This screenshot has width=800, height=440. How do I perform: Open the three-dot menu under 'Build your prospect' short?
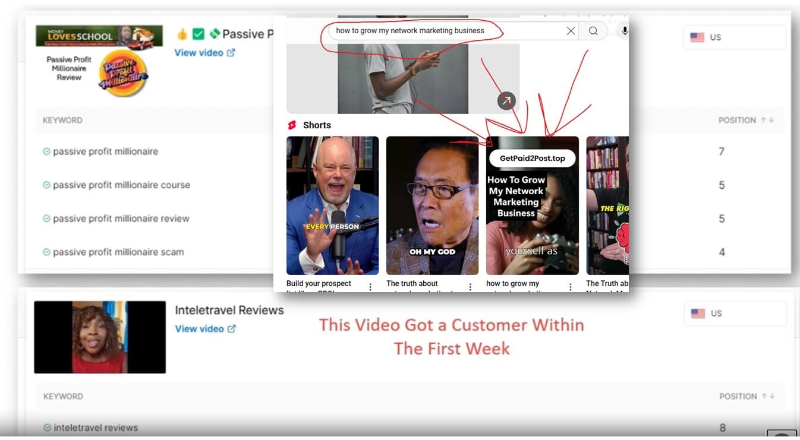(370, 286)
